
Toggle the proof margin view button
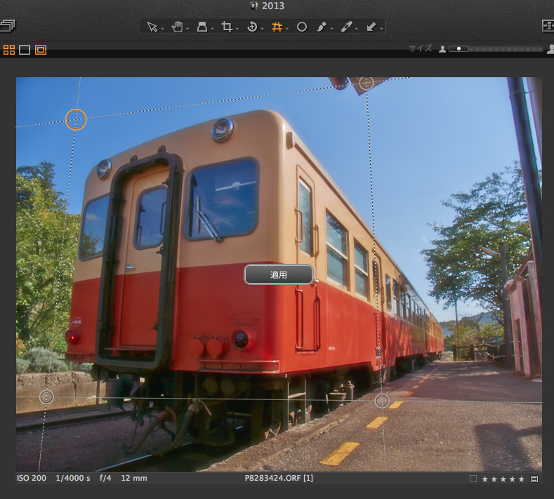41,50
